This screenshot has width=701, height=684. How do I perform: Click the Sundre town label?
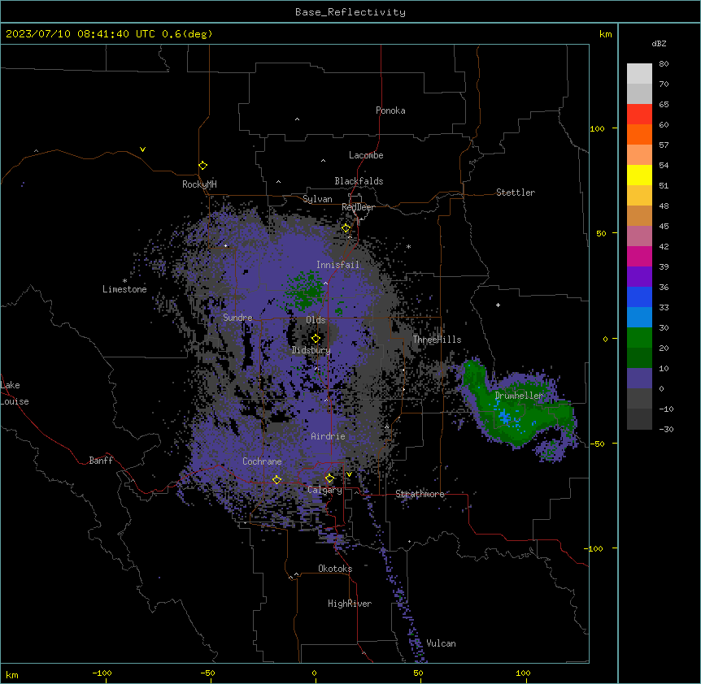237,318
